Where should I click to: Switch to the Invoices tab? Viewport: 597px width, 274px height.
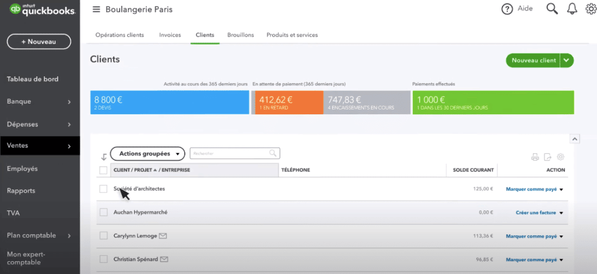170,35
